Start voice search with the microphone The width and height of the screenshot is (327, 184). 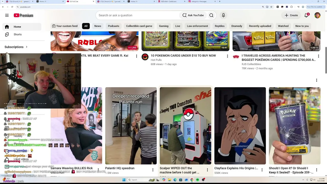click(223, 15)
